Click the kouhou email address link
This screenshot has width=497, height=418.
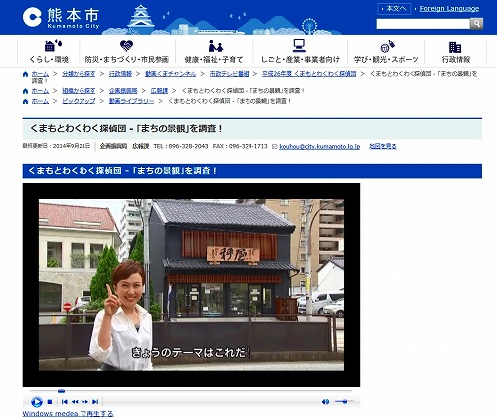pos(319,146)
